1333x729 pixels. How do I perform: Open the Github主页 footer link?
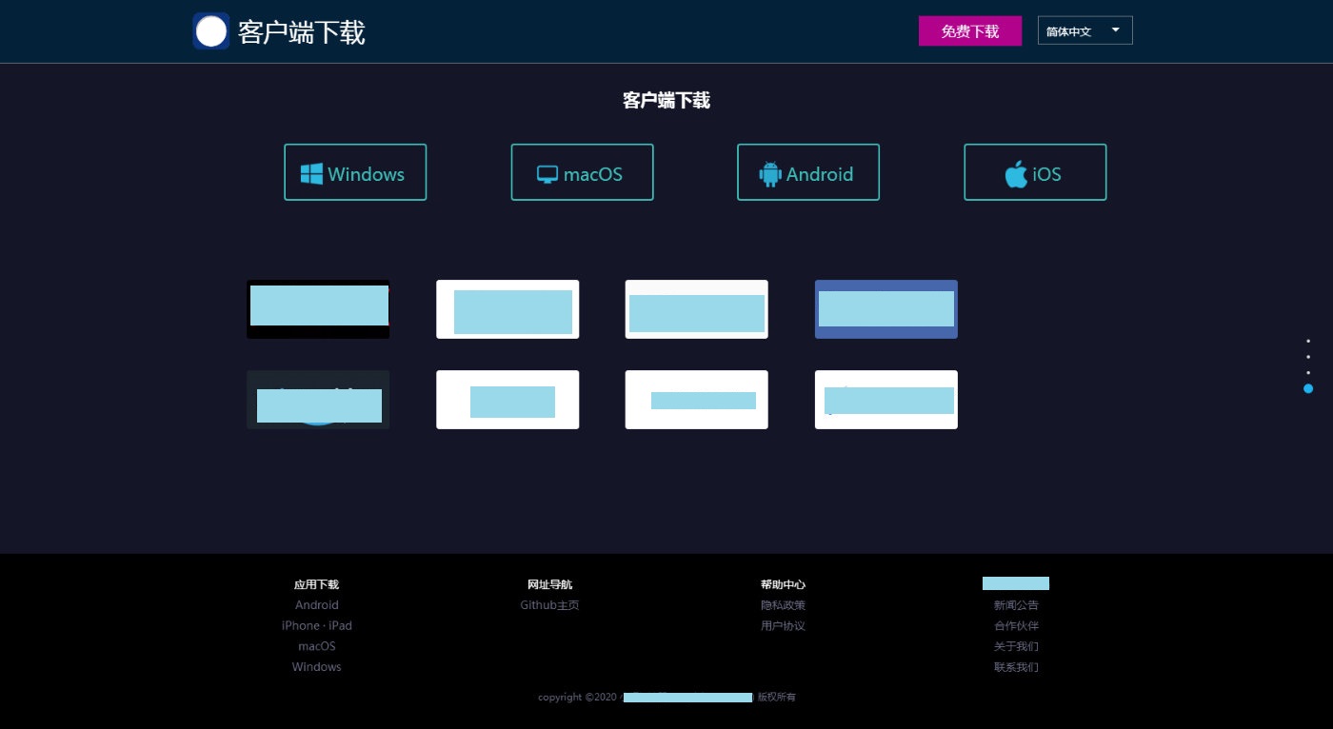pyautogui.click(x=549, y=605)
